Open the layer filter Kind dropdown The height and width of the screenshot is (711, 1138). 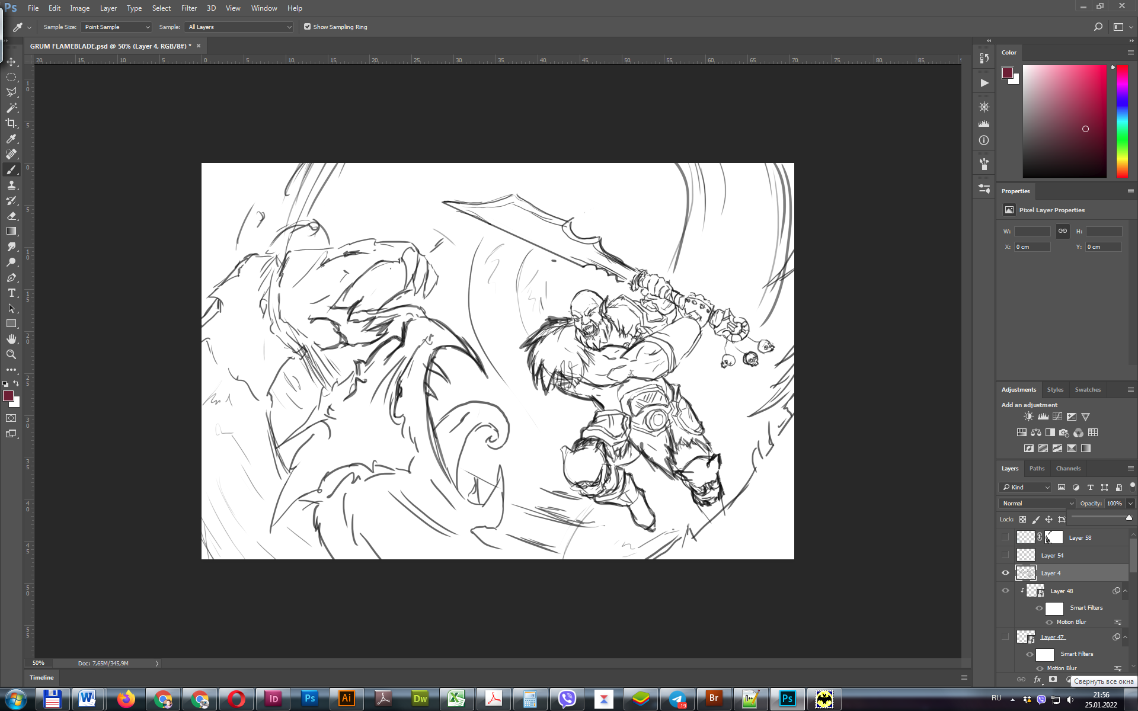(1025, 487)
